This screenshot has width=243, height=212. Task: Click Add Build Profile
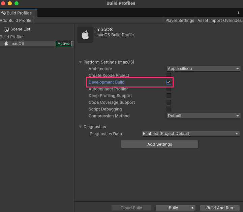[16, 21]
